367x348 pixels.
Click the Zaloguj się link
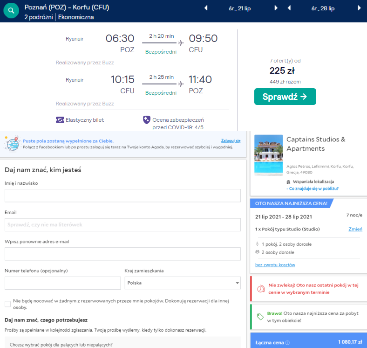(x=231, y=140)
